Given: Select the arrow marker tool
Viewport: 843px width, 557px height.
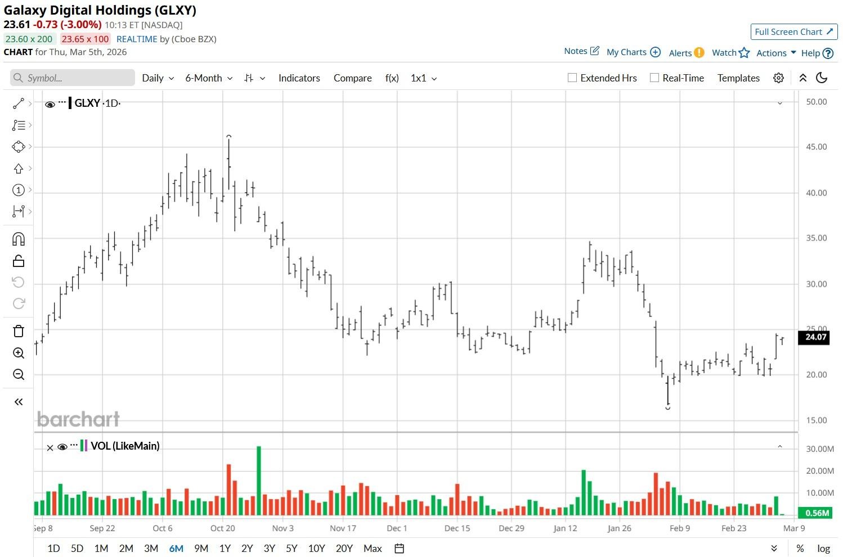Looking at the screenshot, I should [19, 169].
